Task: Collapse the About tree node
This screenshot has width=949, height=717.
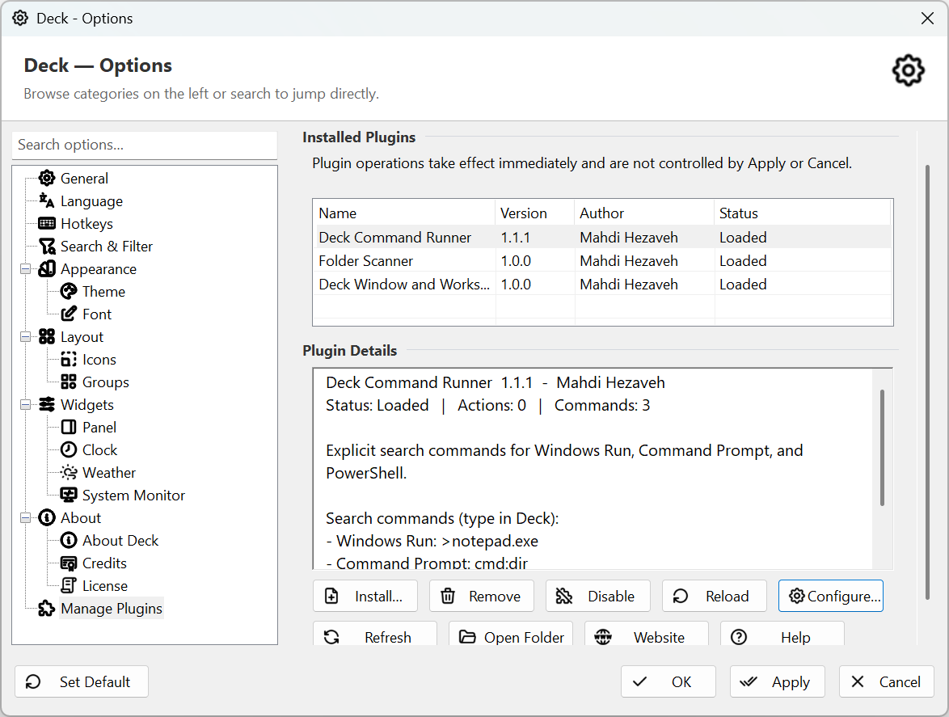Action: click(25, 518)
